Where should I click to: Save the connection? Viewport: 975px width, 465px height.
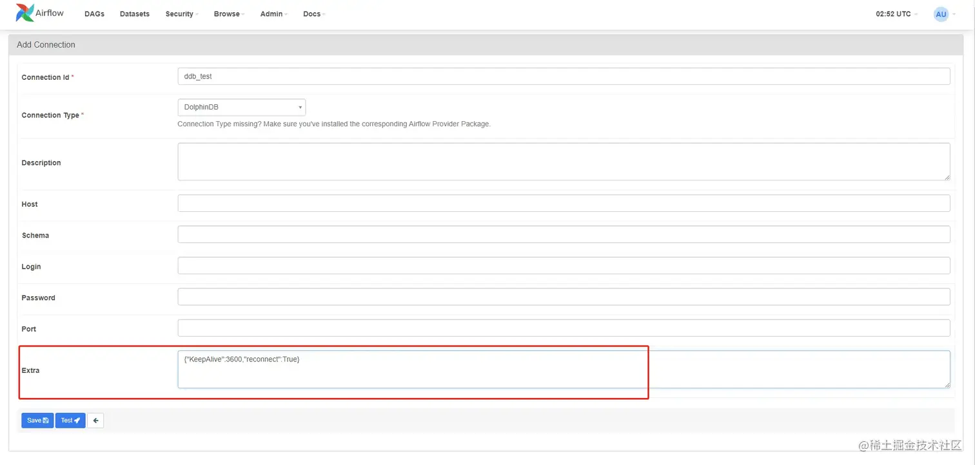[x=37, y=421]
